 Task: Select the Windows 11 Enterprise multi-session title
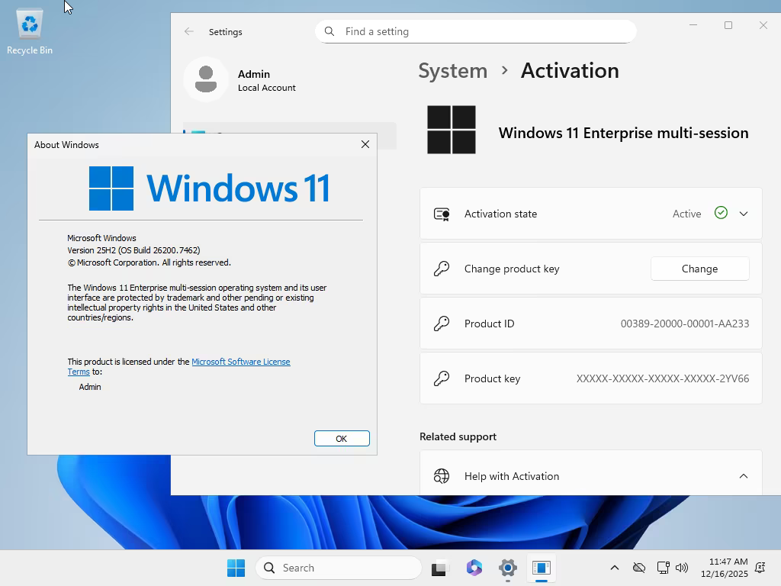tap(624, 133)
